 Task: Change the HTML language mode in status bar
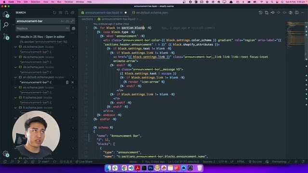coord(241,162)
